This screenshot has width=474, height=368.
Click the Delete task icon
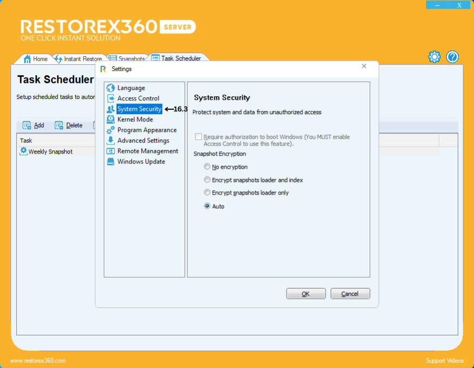click(58, 125)
